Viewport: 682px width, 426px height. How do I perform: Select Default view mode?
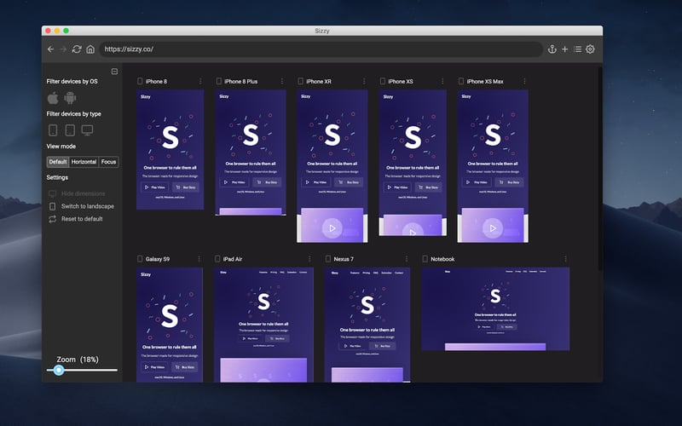pyautogui.click(x=58, y=162)
